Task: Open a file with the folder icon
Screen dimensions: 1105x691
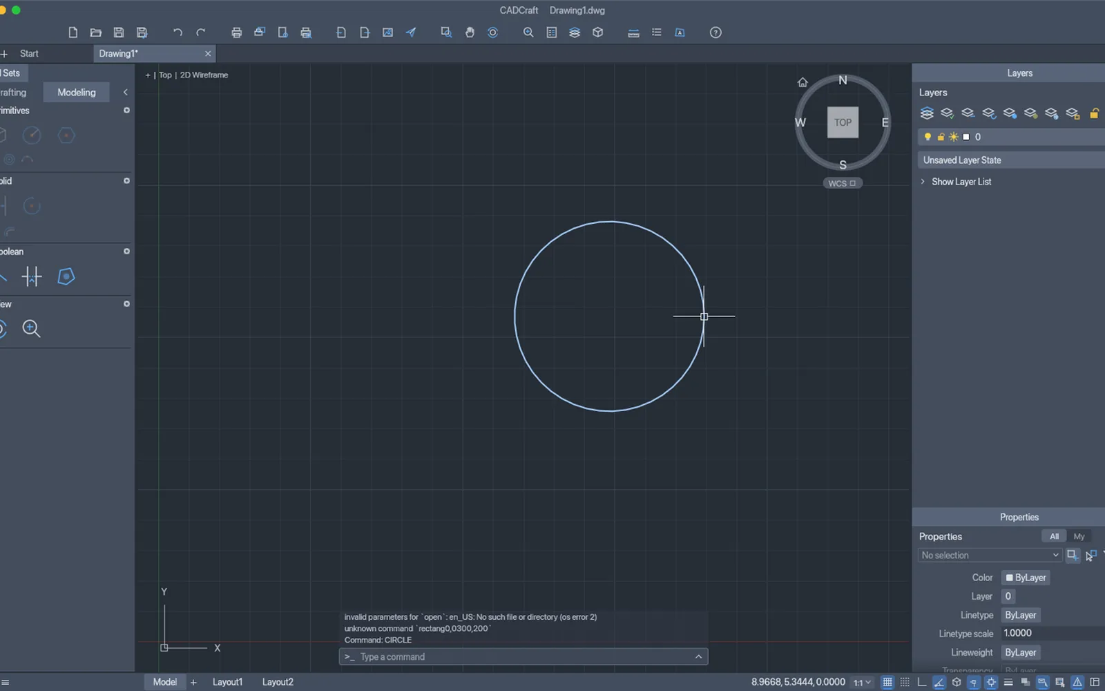Action: click(x=96, y=32)
